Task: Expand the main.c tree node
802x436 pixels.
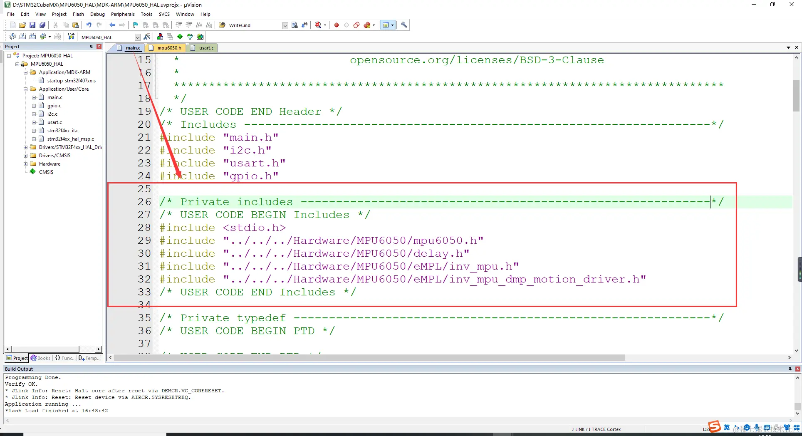Action: coord(34,97)
